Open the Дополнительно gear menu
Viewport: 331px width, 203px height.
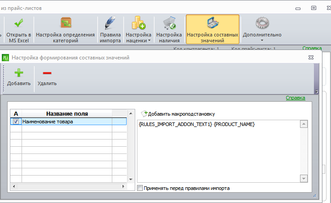pyautogui.click(x=262, y=30)
